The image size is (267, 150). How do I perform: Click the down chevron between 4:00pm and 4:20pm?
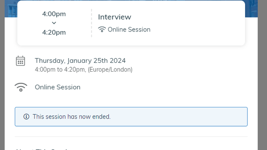pos(54,23)
